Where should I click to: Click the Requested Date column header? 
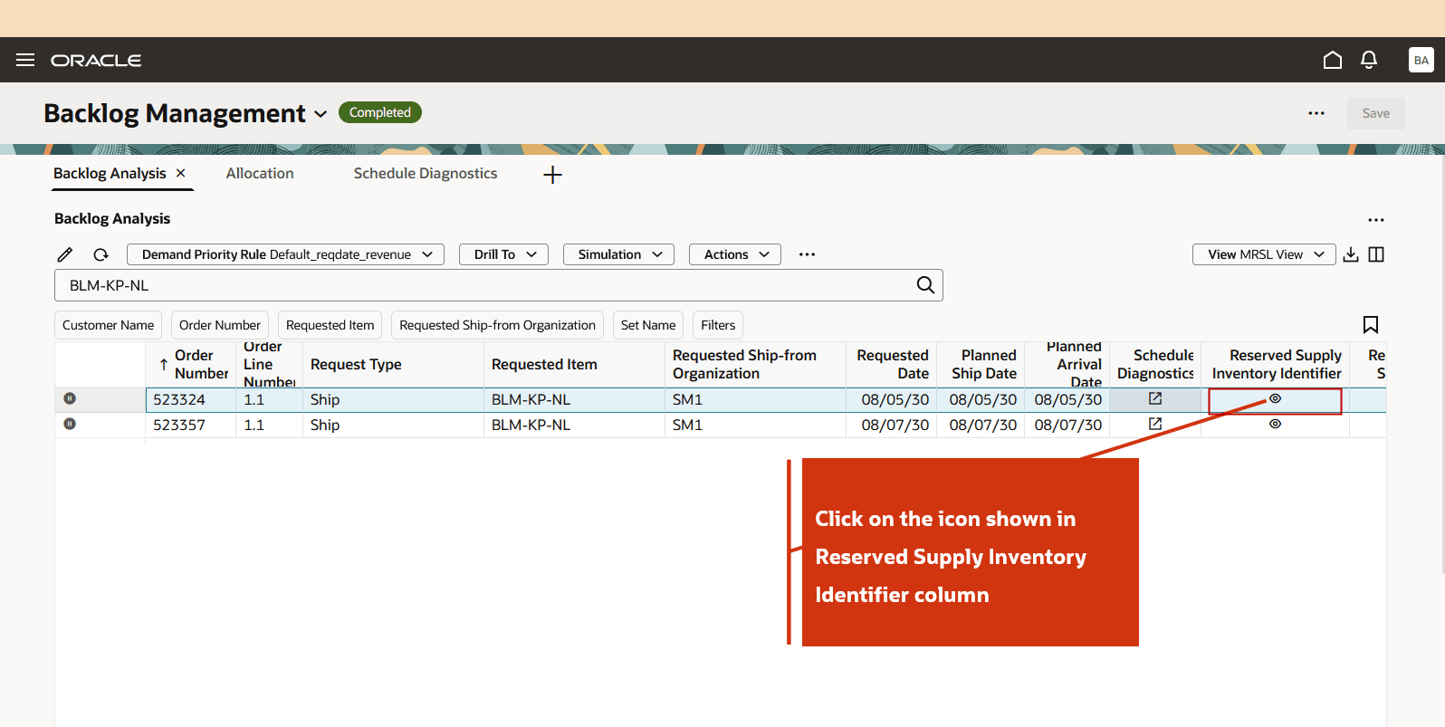click(x=893, y=364)
